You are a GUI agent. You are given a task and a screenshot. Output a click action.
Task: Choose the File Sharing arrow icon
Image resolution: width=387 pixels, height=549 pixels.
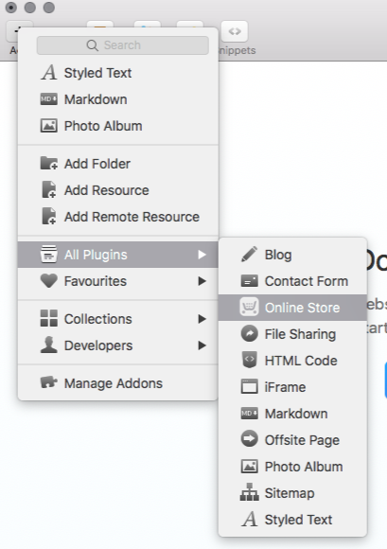point(249,334)
